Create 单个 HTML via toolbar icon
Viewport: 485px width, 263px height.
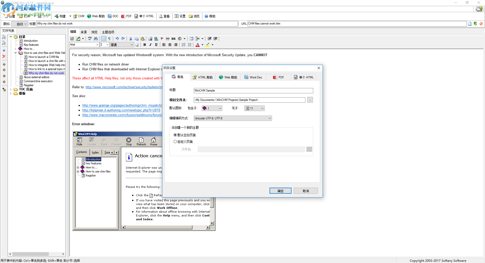point(144,16)
